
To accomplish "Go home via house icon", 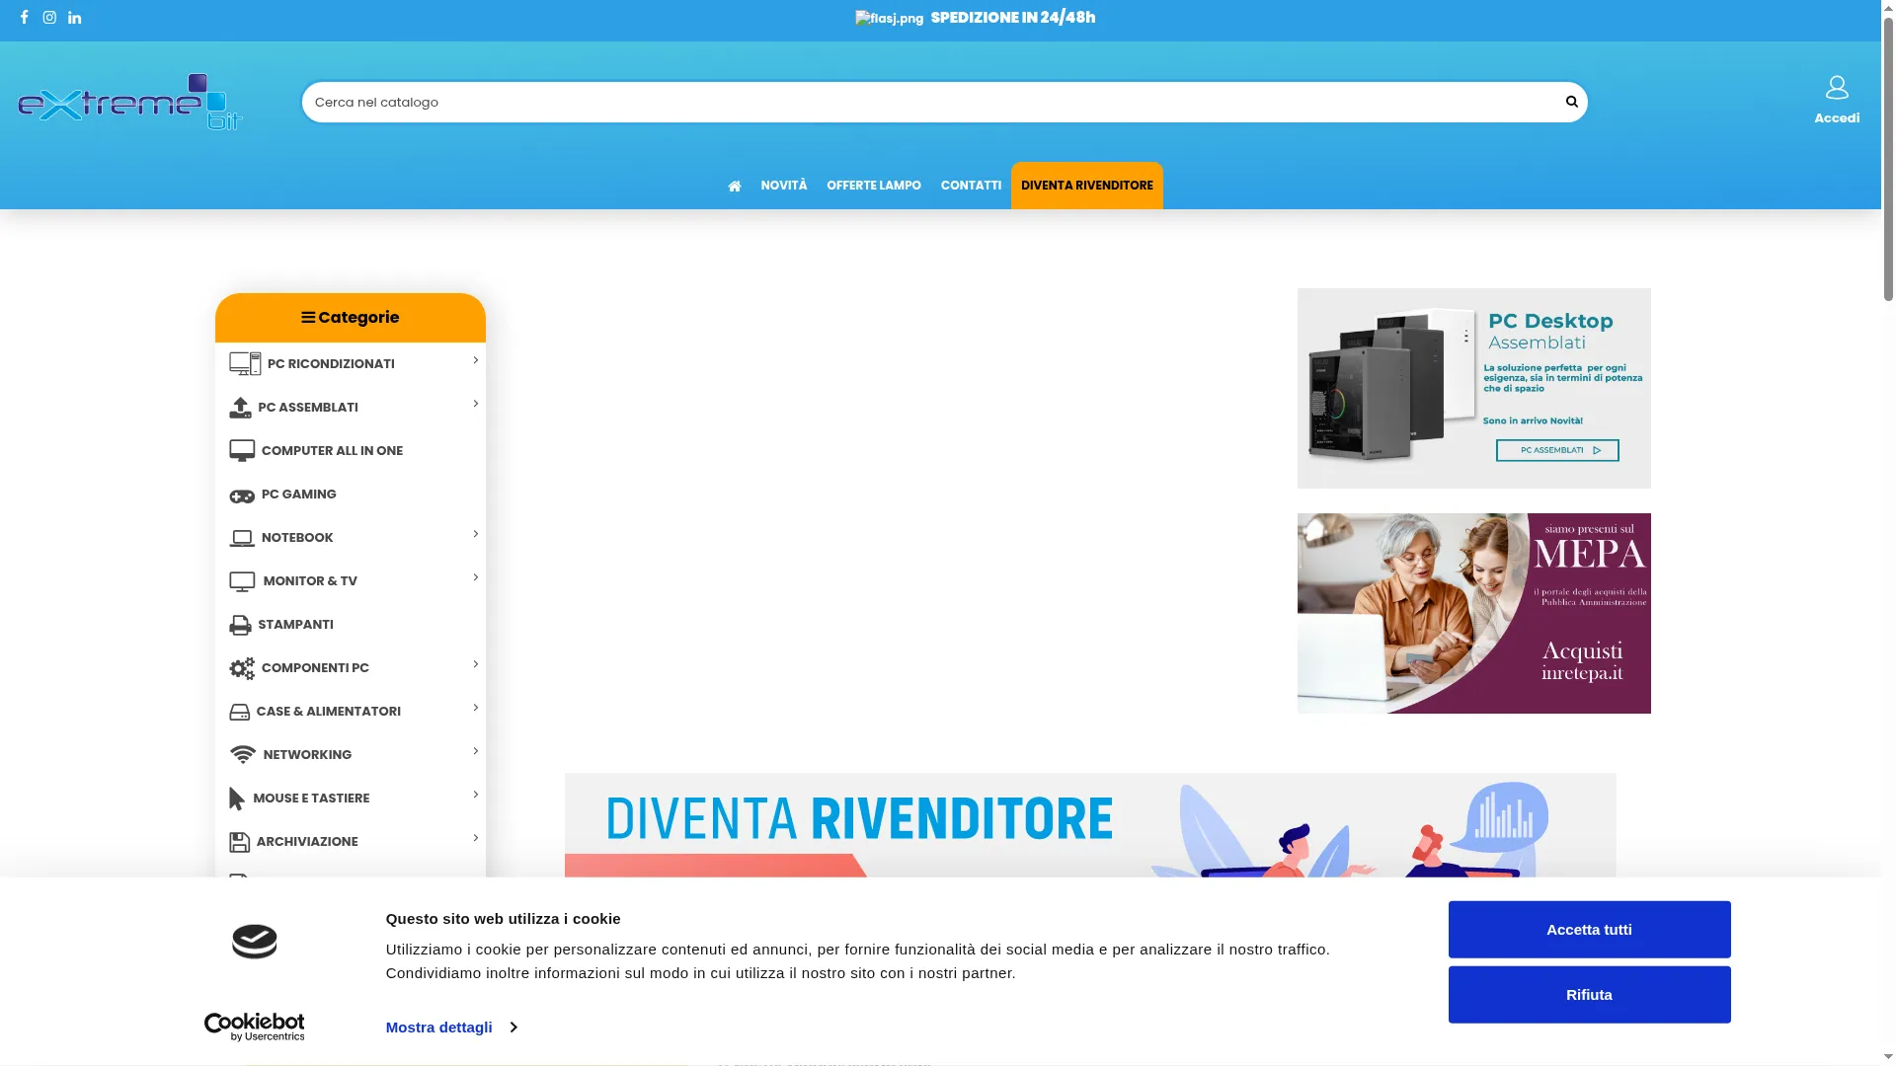I will (x=735, y=186).
